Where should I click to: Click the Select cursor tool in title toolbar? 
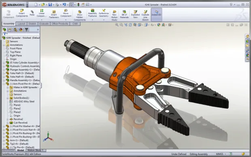click(71, 4)
